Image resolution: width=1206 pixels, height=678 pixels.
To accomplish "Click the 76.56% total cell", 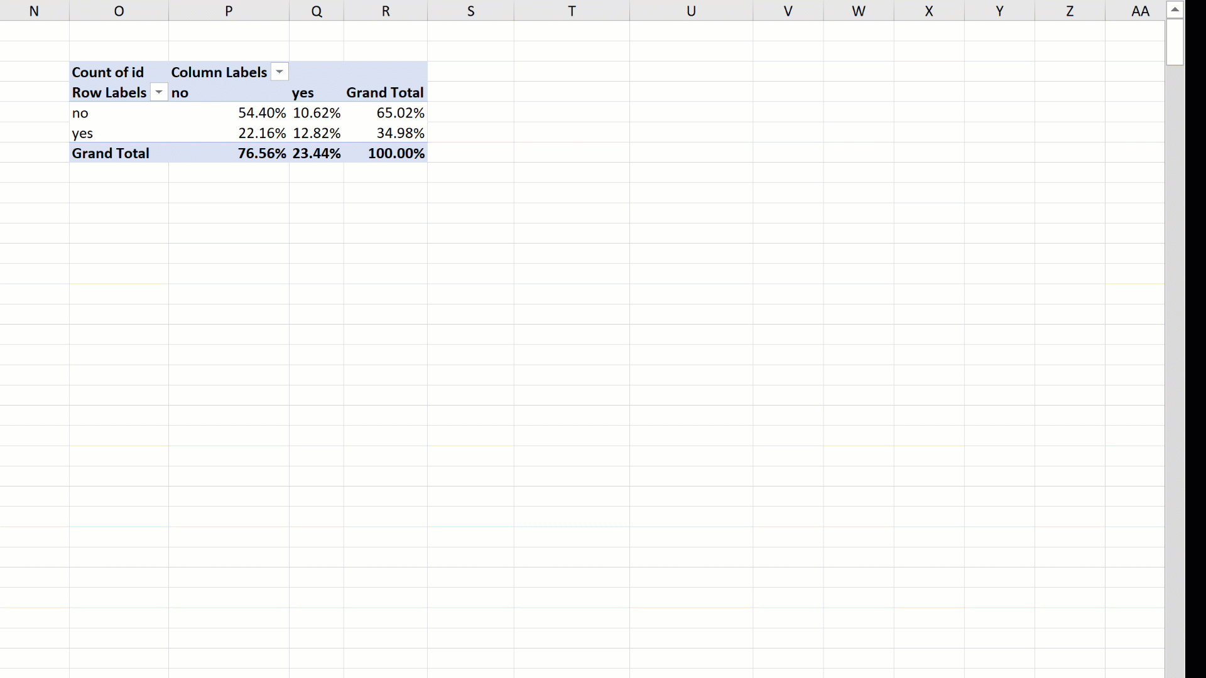I will (x=261, y=153).
